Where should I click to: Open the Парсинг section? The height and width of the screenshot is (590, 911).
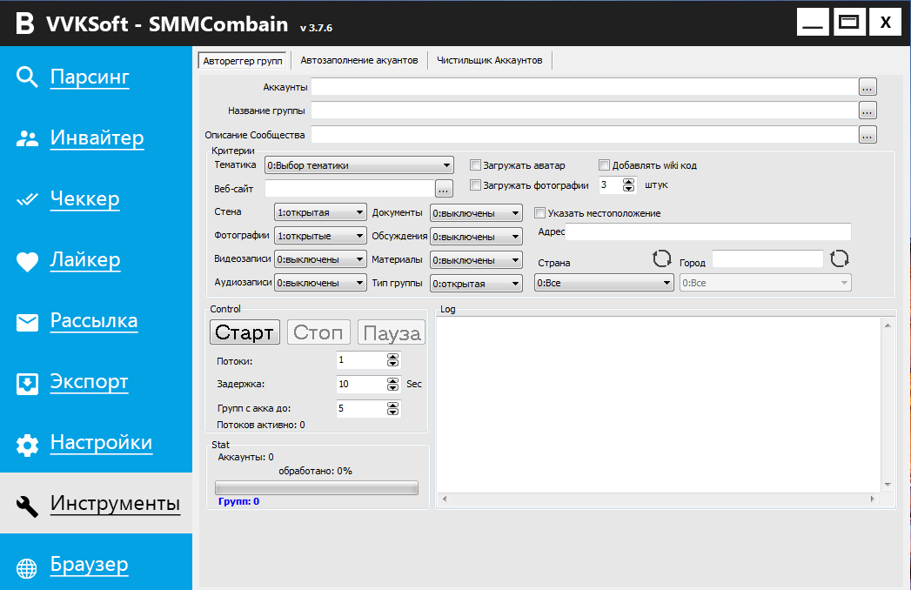tap(90, 77)
